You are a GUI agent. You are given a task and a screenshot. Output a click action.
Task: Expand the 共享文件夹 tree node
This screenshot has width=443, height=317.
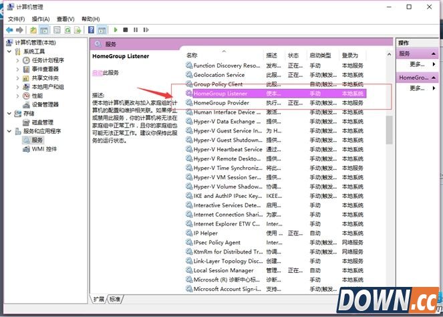17,78
